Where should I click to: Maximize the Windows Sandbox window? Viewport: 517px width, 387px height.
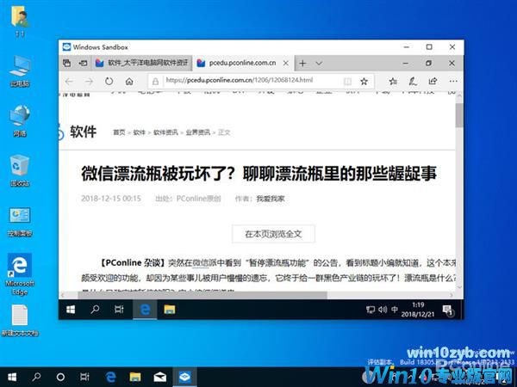click(x=429, y=47)
